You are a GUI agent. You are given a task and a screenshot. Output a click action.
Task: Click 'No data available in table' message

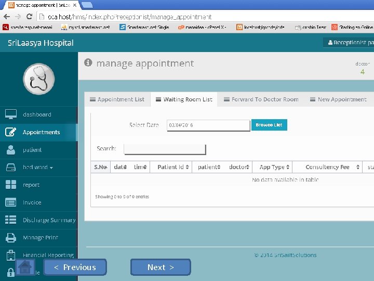point(285,180)
